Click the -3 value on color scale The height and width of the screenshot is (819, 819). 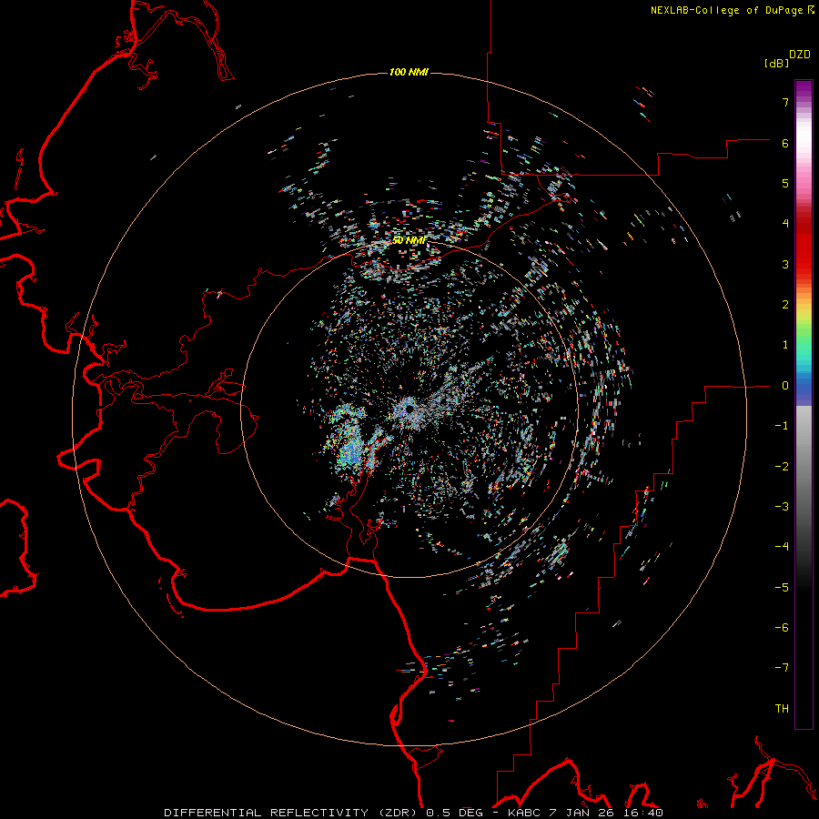[782, 507]
